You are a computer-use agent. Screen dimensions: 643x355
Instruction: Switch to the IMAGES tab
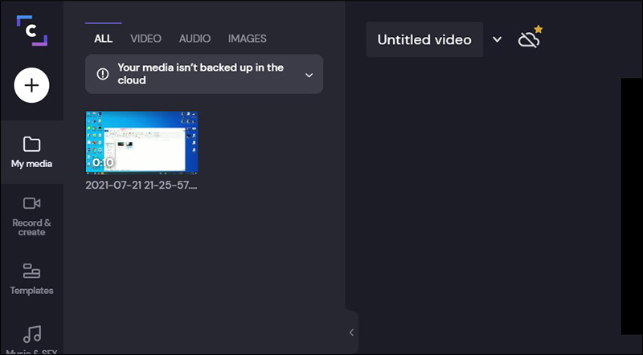click(x=247, y=39)
